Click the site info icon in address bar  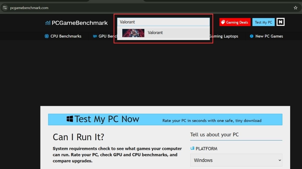pos(5,8)
